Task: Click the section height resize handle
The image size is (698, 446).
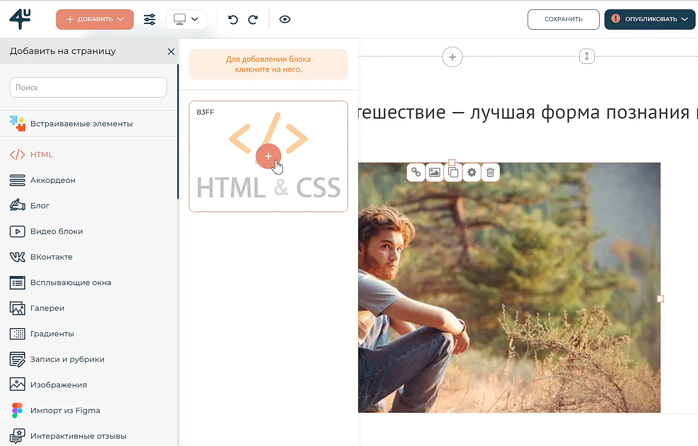Action: (x=587, y=56)
